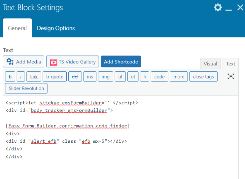The height and width of the screenshot is (179, 245).
Task: Select the Text editor mode tab
Action: tap(230, 64)
